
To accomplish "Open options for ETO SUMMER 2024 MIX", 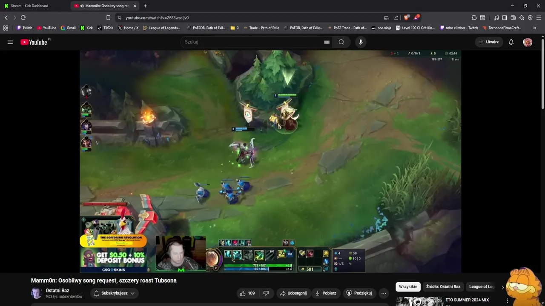I will click(507, 300).
